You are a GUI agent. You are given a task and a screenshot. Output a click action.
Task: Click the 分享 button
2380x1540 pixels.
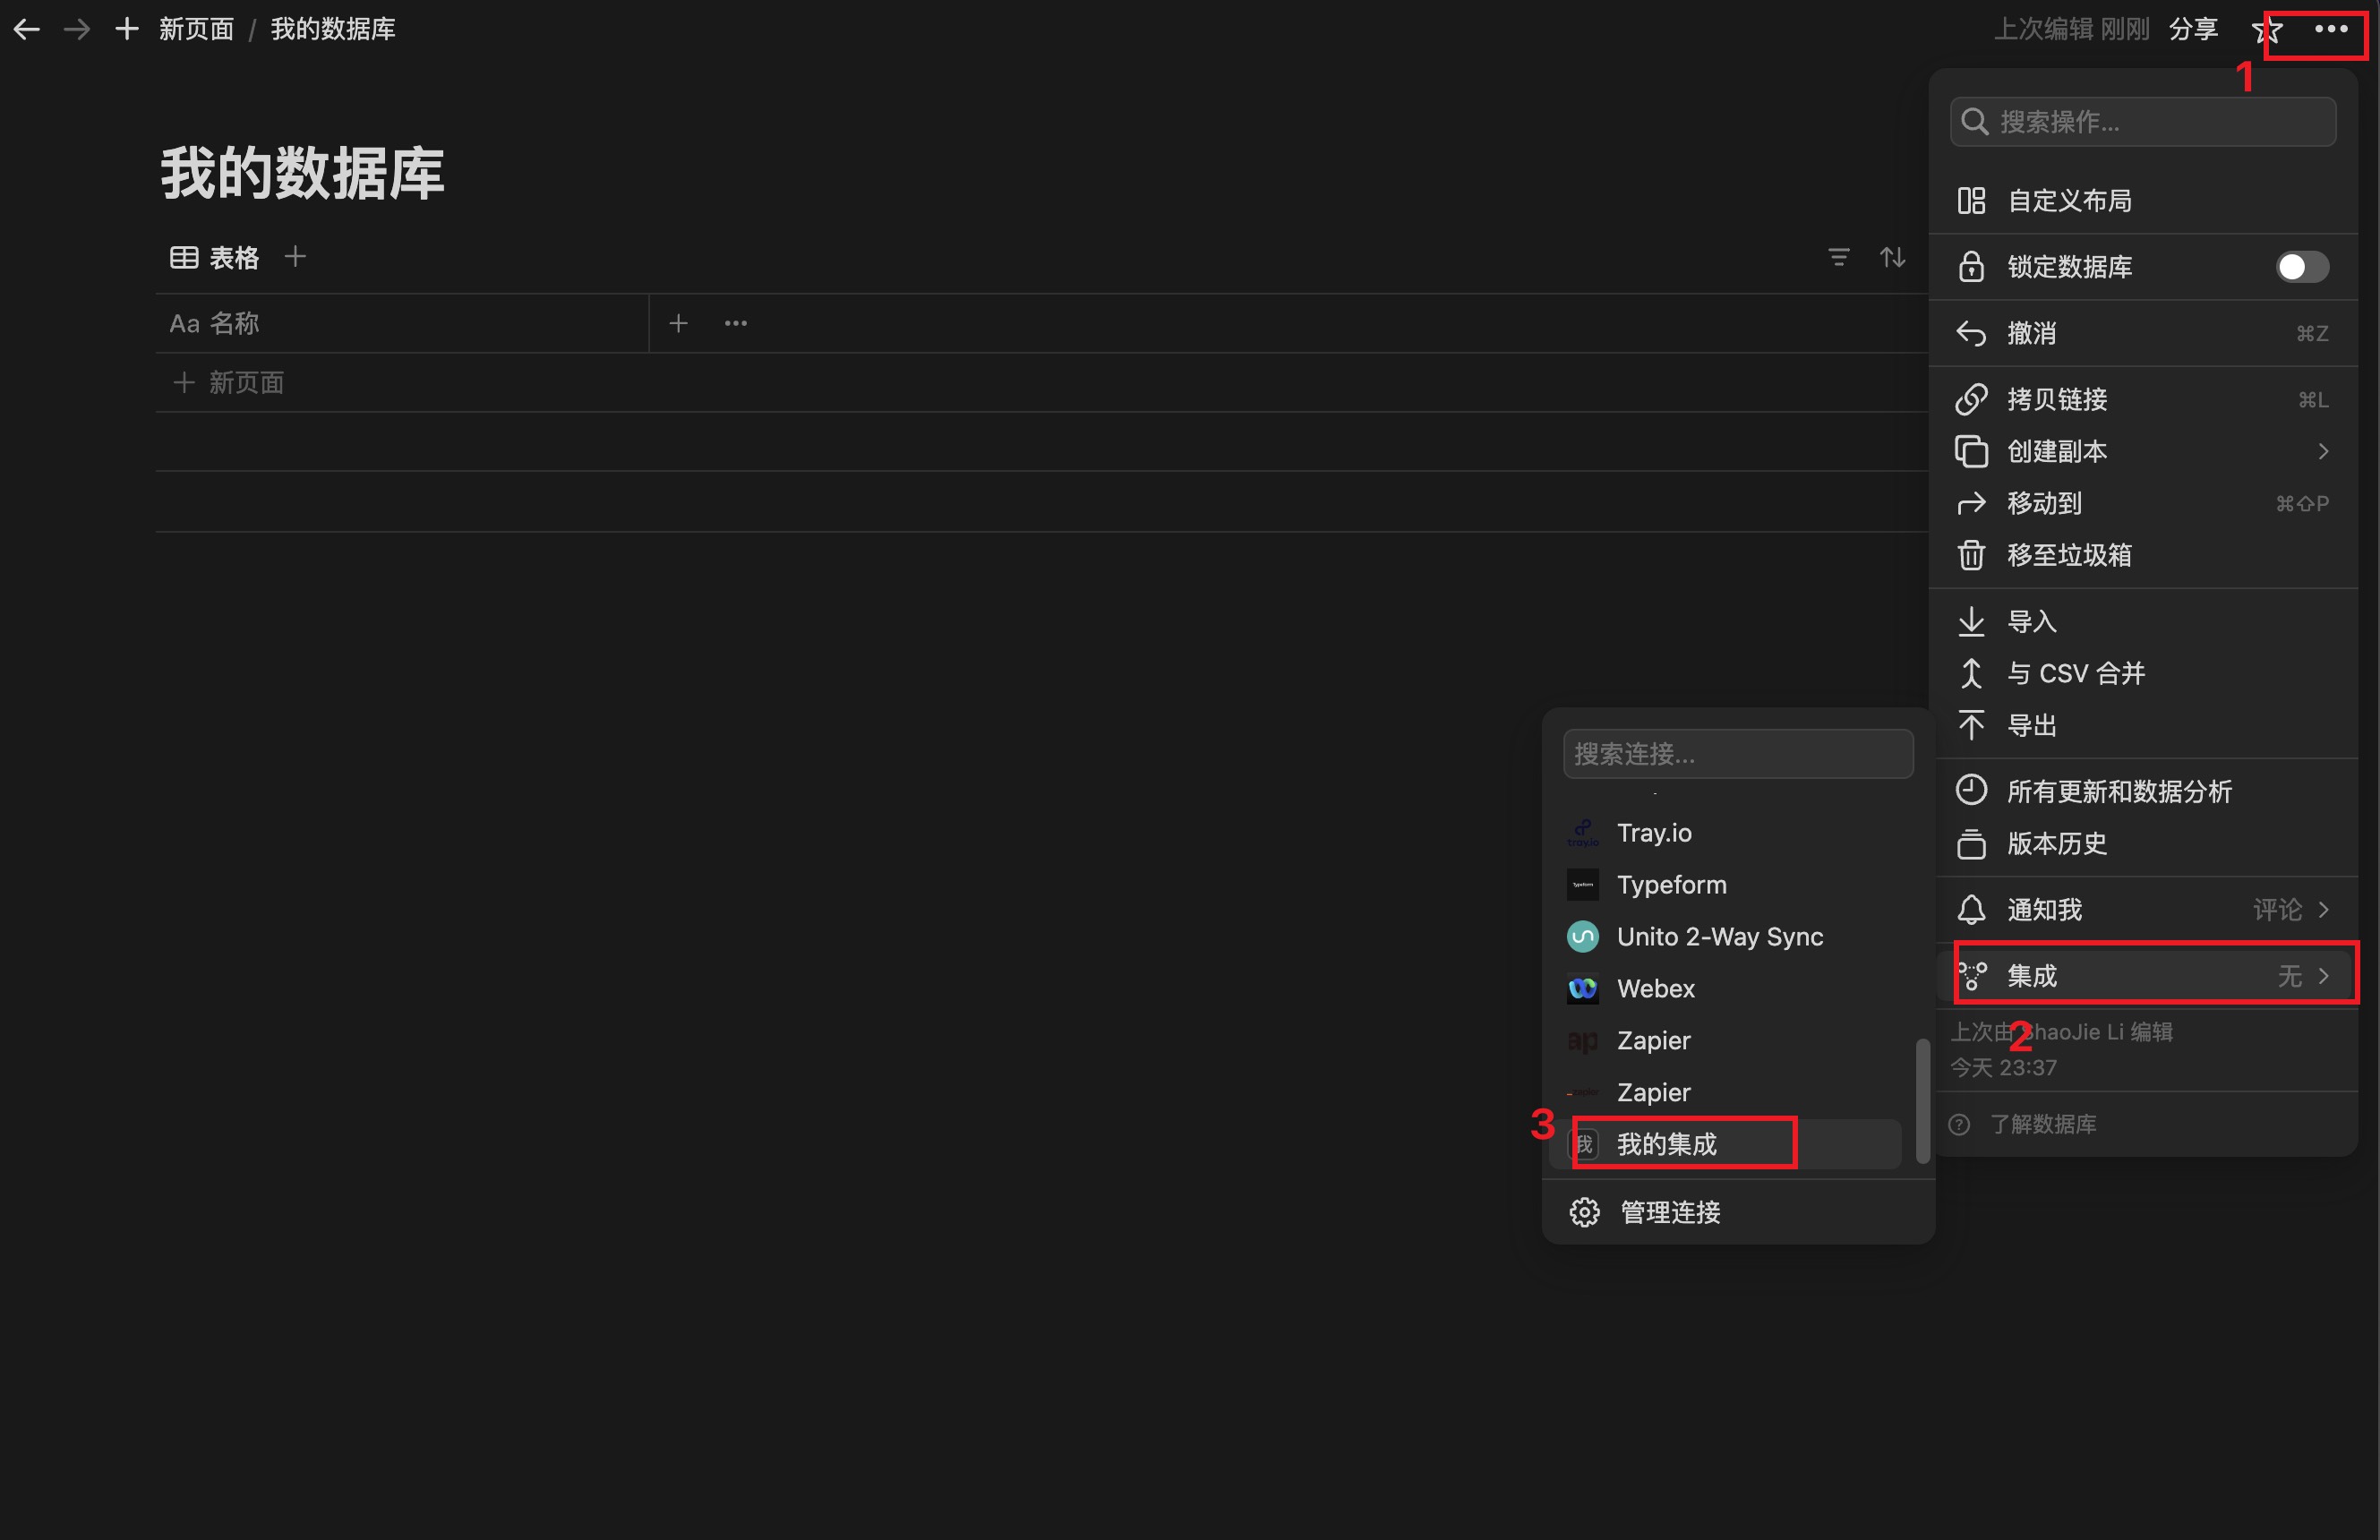tap(2193, 29)
